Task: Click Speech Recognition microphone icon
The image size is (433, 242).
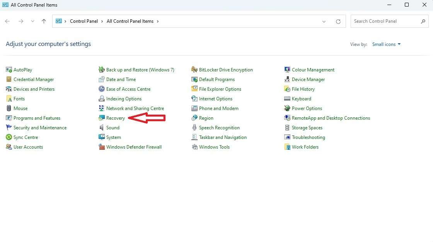Action: 194,128
